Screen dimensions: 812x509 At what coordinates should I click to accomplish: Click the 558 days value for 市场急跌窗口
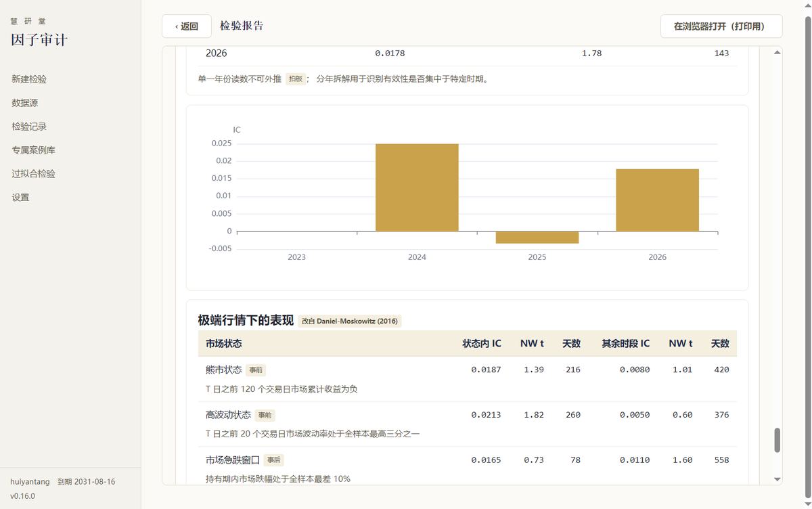click(721, 460)
